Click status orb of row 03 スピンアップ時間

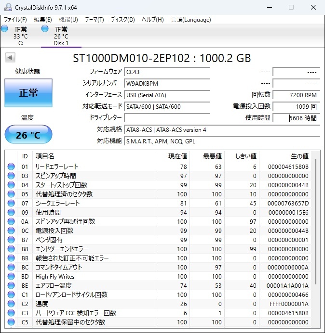coord(11,176)
